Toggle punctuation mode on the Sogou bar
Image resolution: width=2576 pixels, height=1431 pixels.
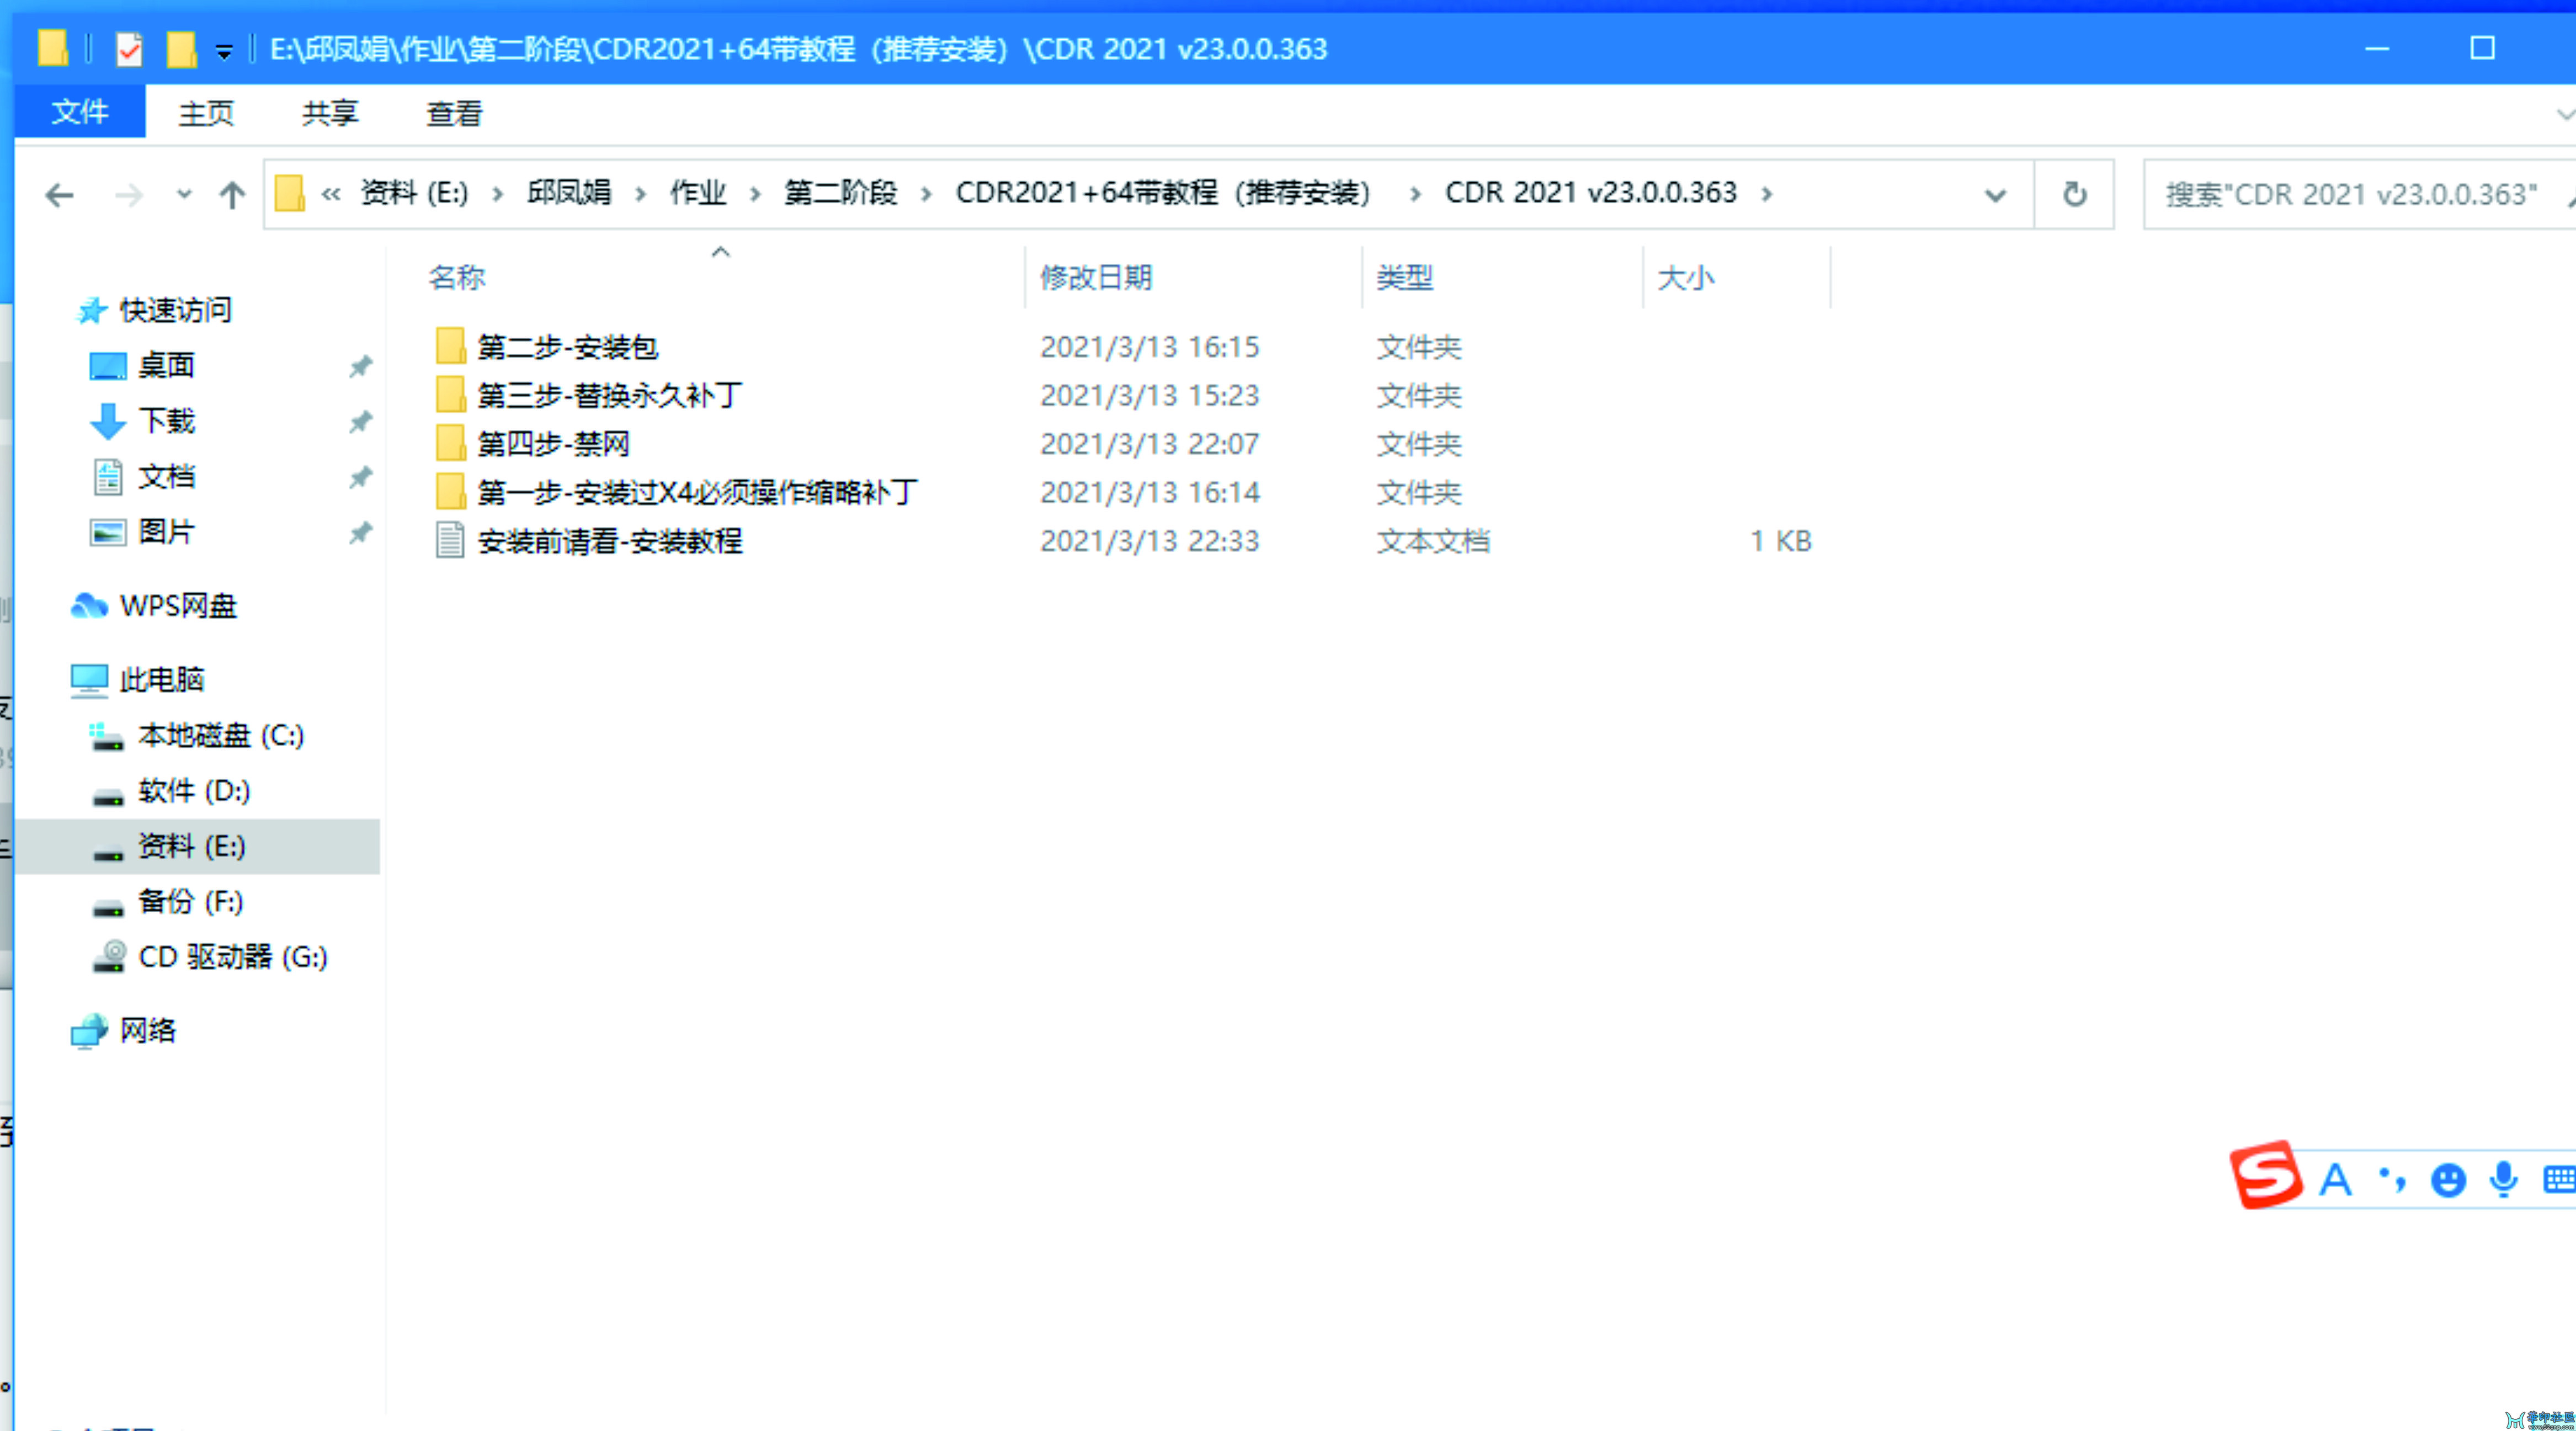pyautogui.click(x=2392, y=1180)
